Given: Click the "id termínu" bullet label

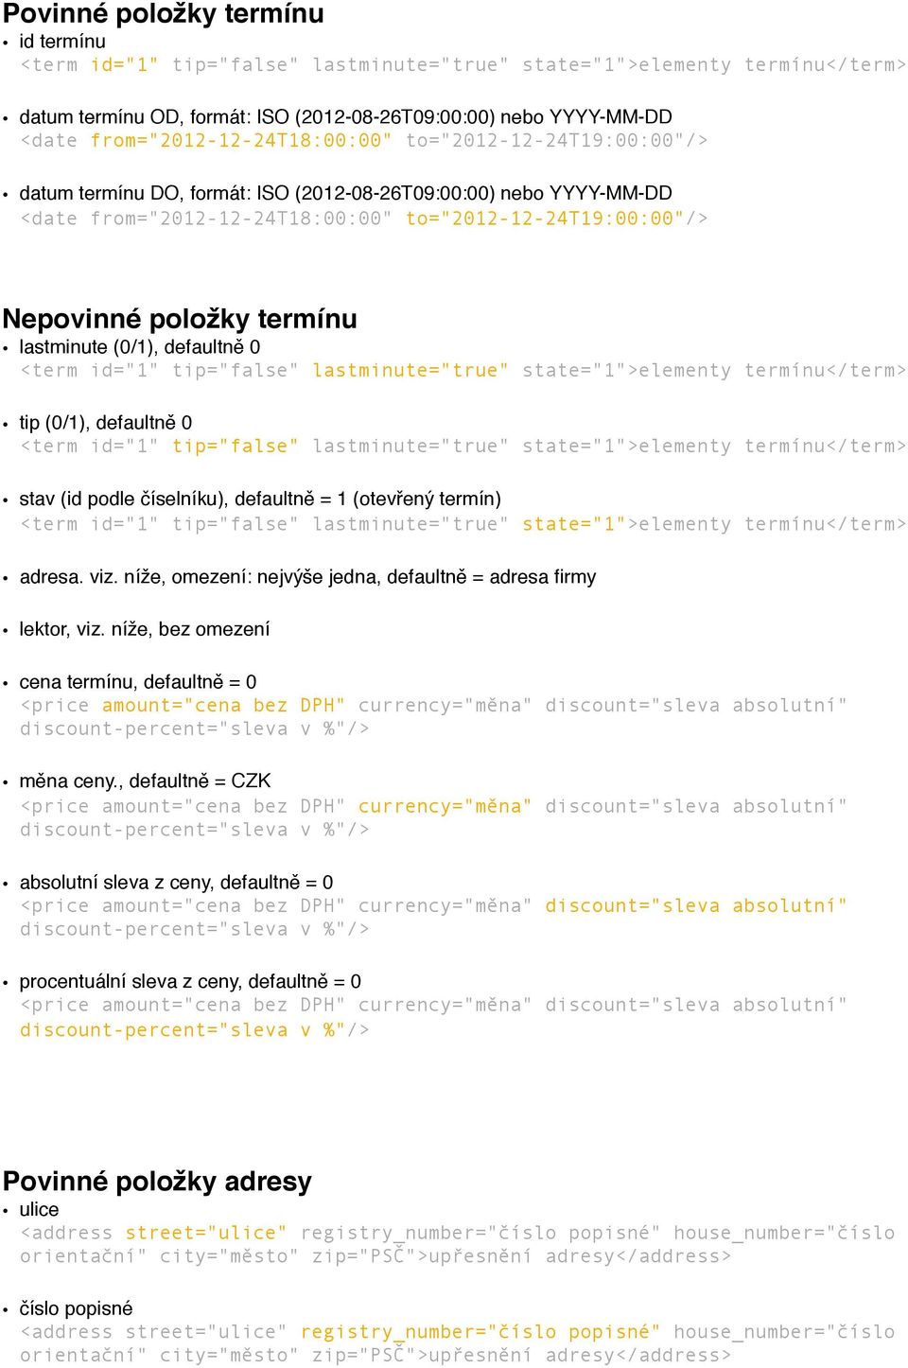Looking at the screenshot, I should pos(62,42).
